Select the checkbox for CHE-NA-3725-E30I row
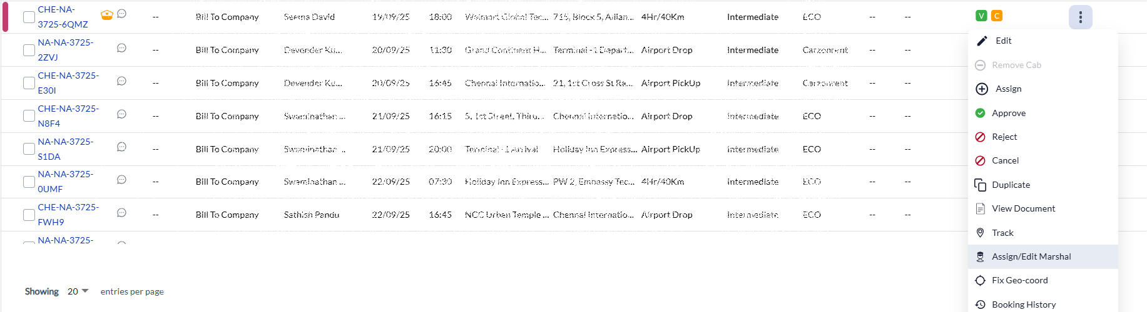This screenshot has height=312, width=1147. pos(29,83)
